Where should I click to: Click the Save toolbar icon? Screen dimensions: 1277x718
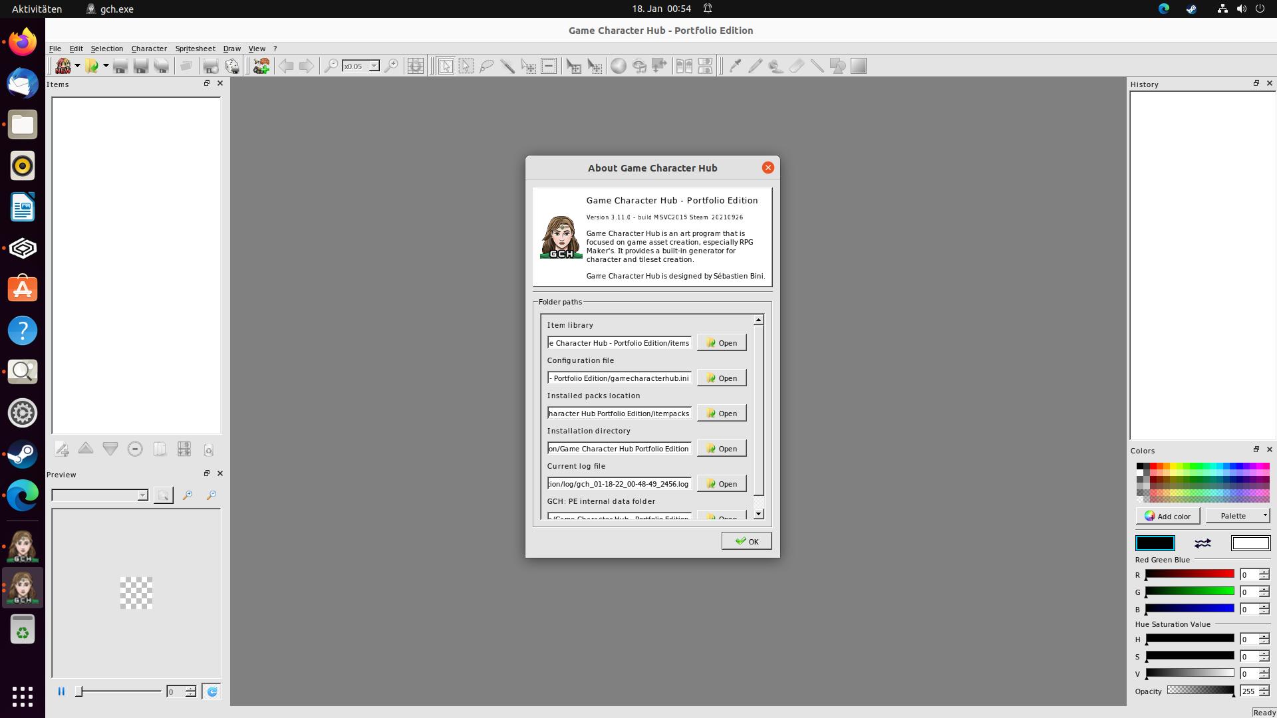[121, 66]
